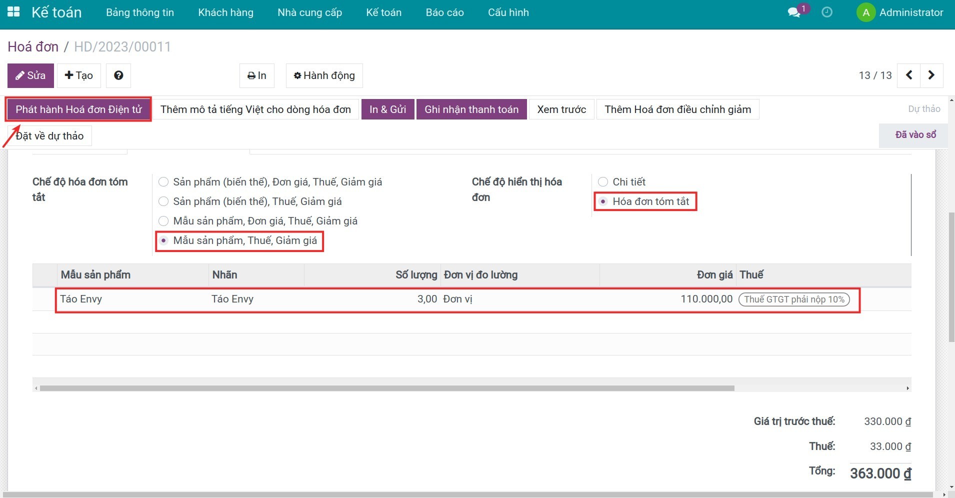Go to next invoice record arrow
The image size is (955, 498).
click(x=931, y=75)
